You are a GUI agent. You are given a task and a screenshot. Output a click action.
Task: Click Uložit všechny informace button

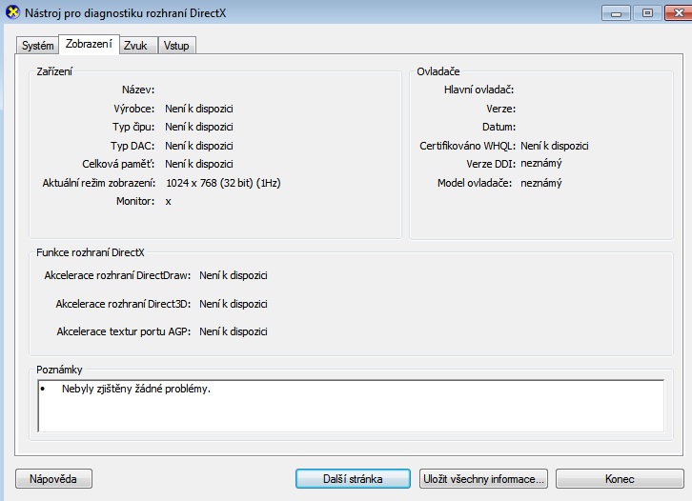point(483,479)
